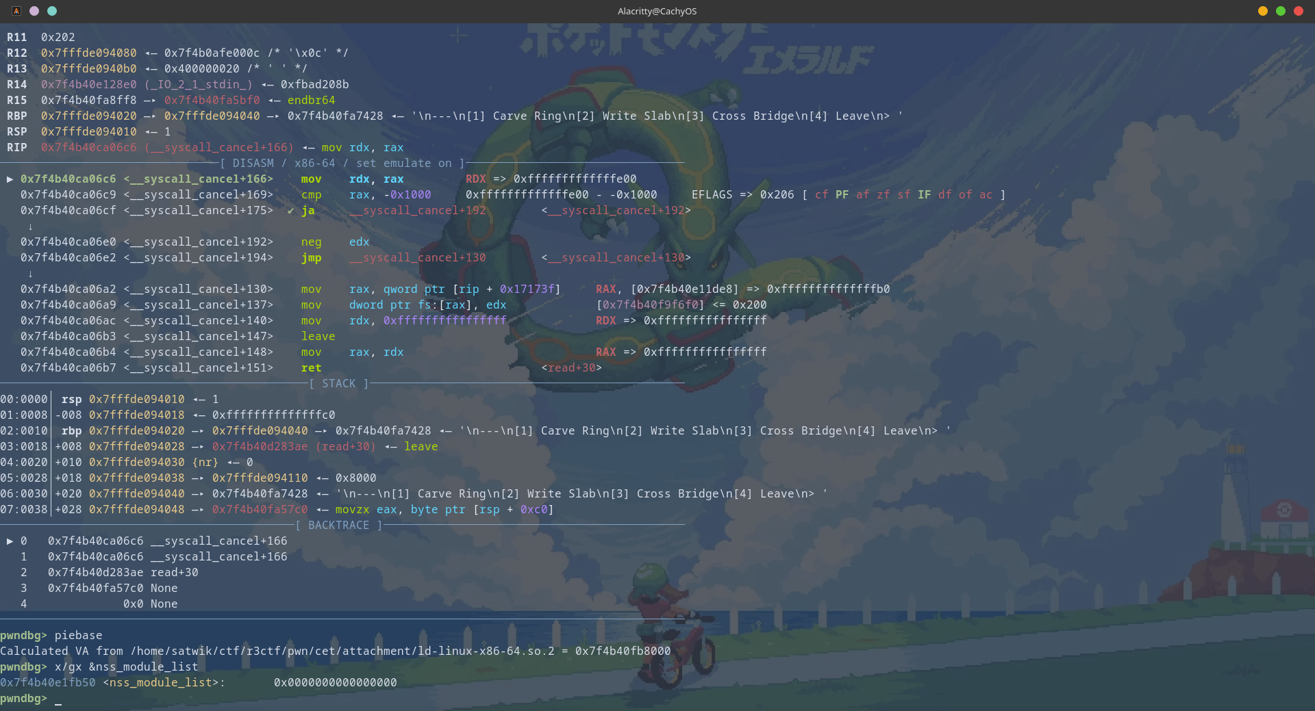Click the "ja" jump mnemonic

308,210
